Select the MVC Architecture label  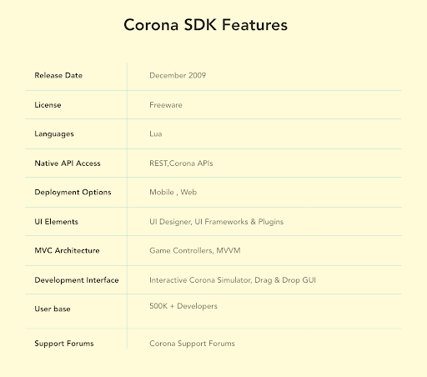pyautogui.click(x=67, y=250)
